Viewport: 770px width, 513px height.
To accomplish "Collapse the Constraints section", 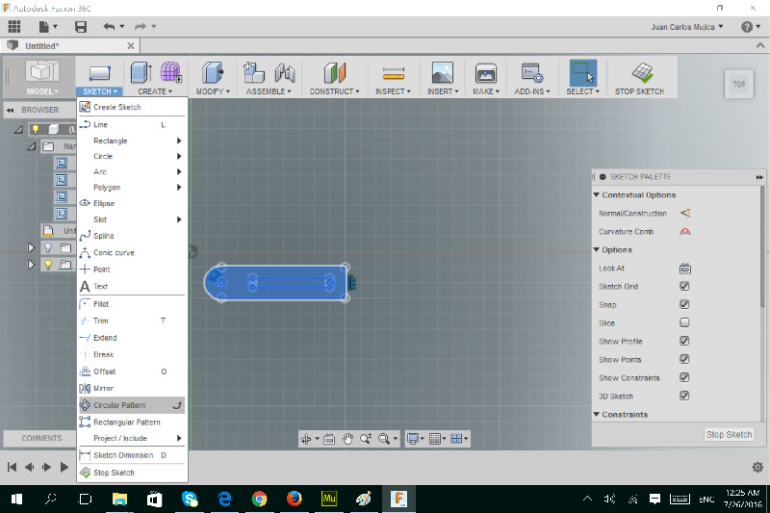I will click(x=597, y=414).
